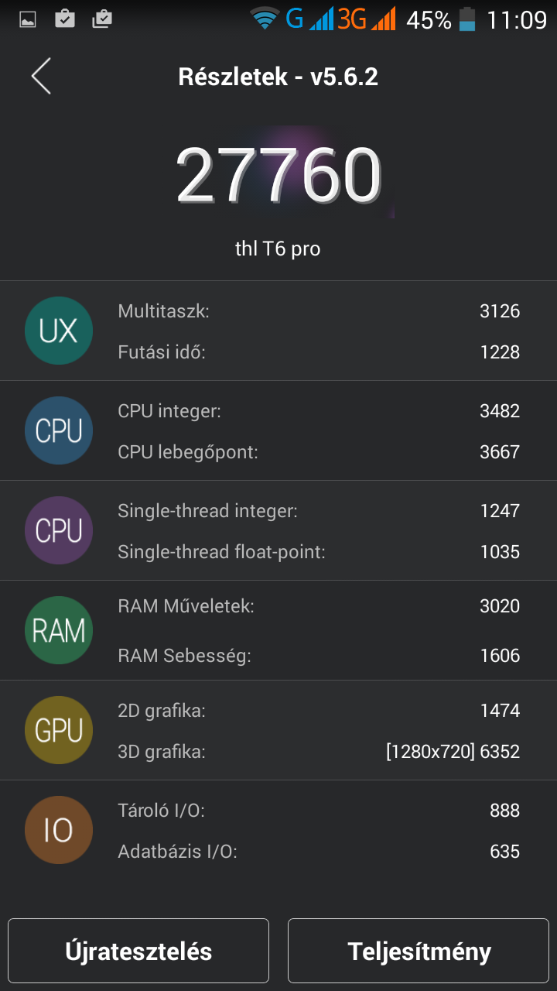Tap the Részletek title bar

(x=278, y=76)
